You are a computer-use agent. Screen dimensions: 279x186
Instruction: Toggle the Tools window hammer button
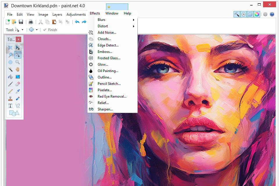pyautogui.click(x=237, y=14)
